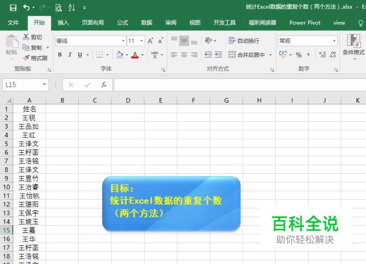
Task: Click the Name Box showing L15
Action: tap(25, 85)
